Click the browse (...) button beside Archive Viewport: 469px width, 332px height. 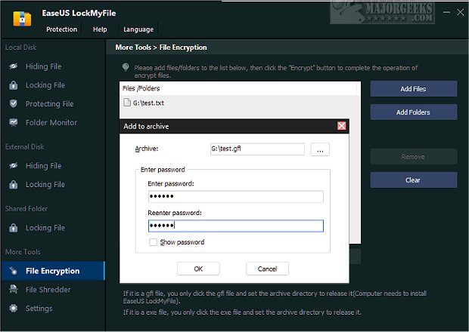(320, 149)
